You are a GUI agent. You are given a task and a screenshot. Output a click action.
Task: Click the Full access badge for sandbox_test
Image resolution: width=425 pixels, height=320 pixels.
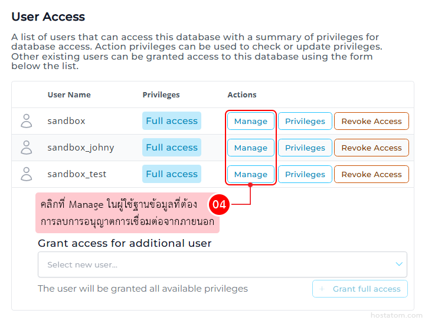(x=172, y=174)
